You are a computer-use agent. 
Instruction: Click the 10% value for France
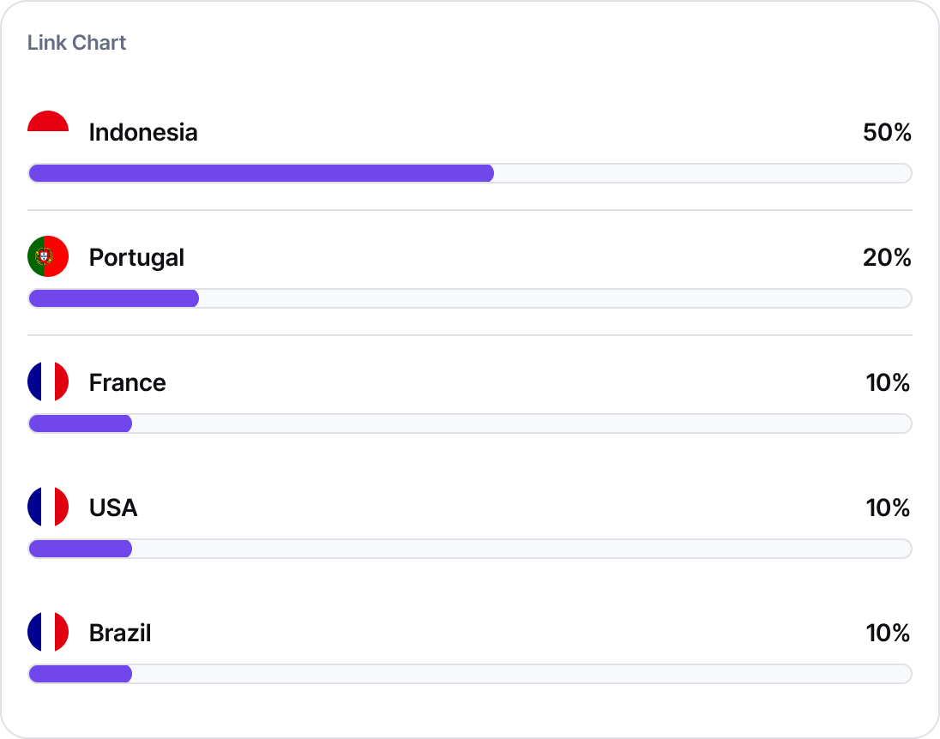coord(888,382)
